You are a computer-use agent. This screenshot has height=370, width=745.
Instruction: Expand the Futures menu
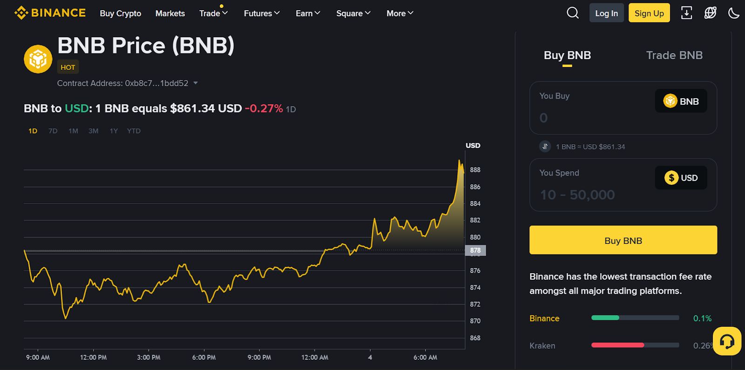click(262, 13)
